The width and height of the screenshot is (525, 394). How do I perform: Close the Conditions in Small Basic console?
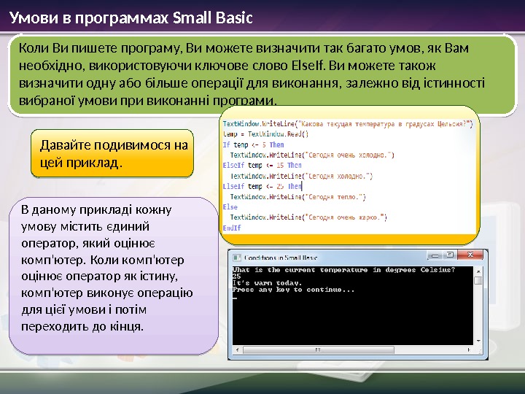point(470,255)
